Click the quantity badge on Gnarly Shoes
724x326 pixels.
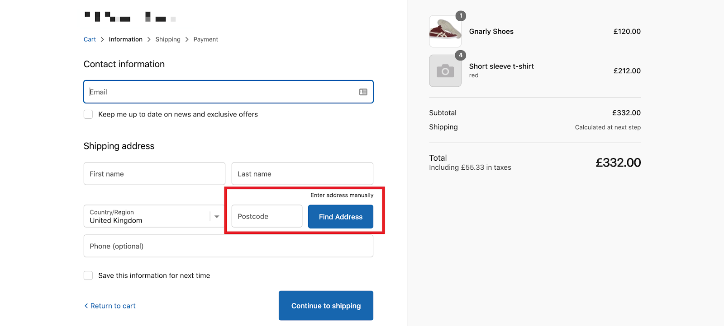pyautogui.click(x=461, y=16)
